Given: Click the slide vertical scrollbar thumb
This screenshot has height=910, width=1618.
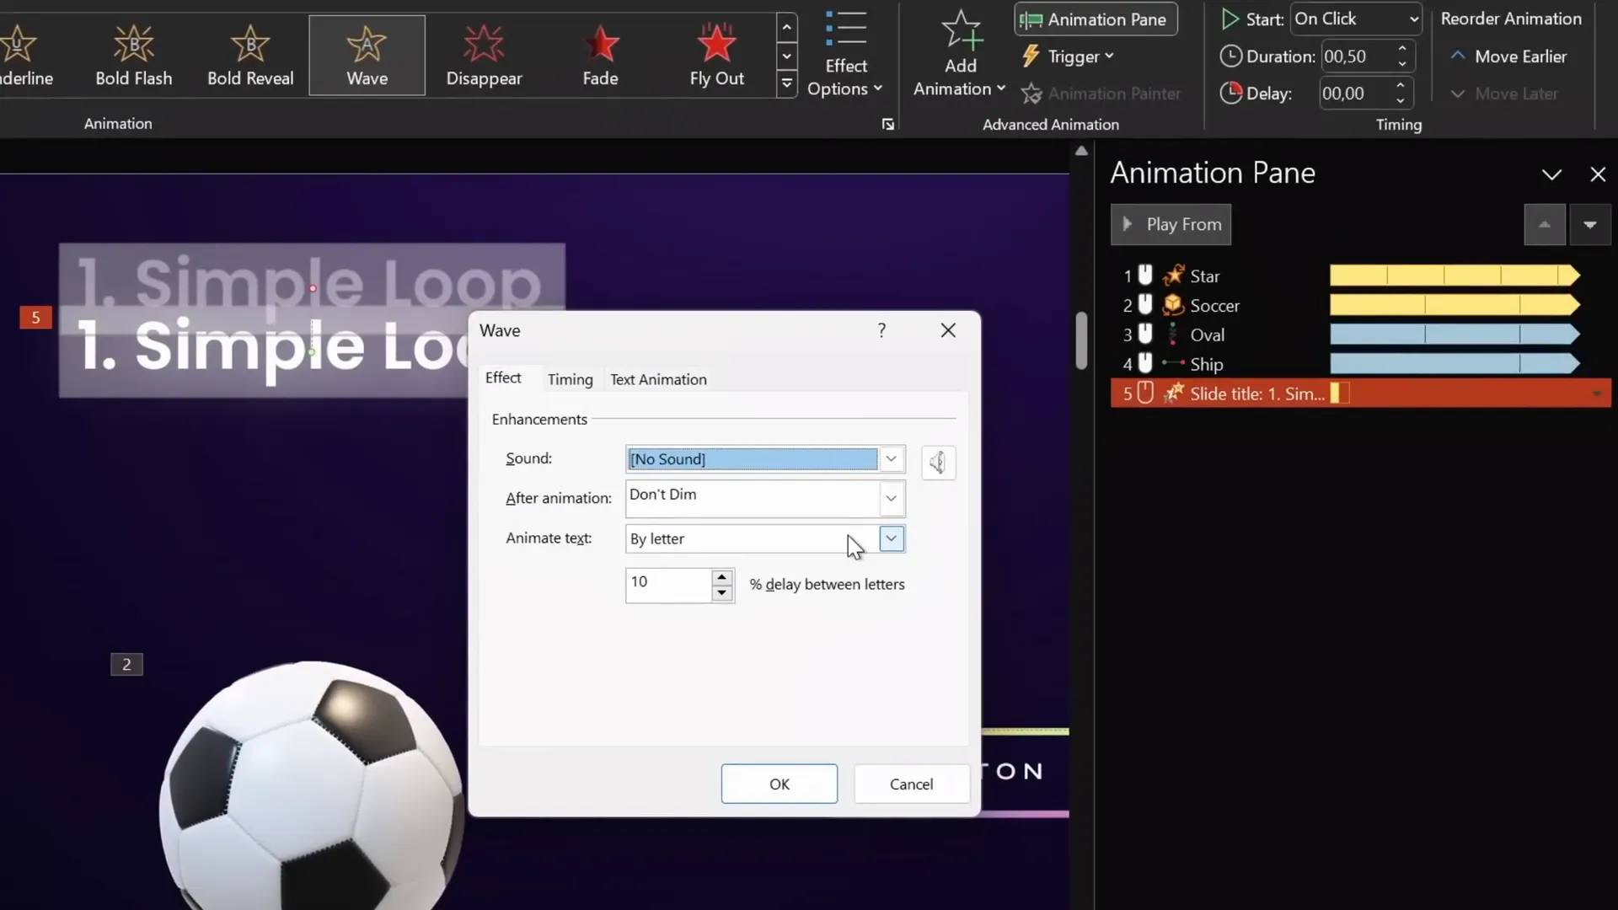Looking at the screenshot, I should [1081, 340].
